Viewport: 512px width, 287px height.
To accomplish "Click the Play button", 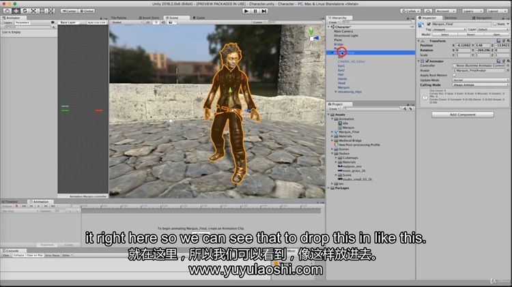I will pos(246,11).
